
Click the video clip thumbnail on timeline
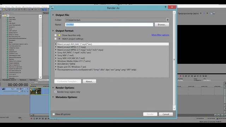coord(36,91)
